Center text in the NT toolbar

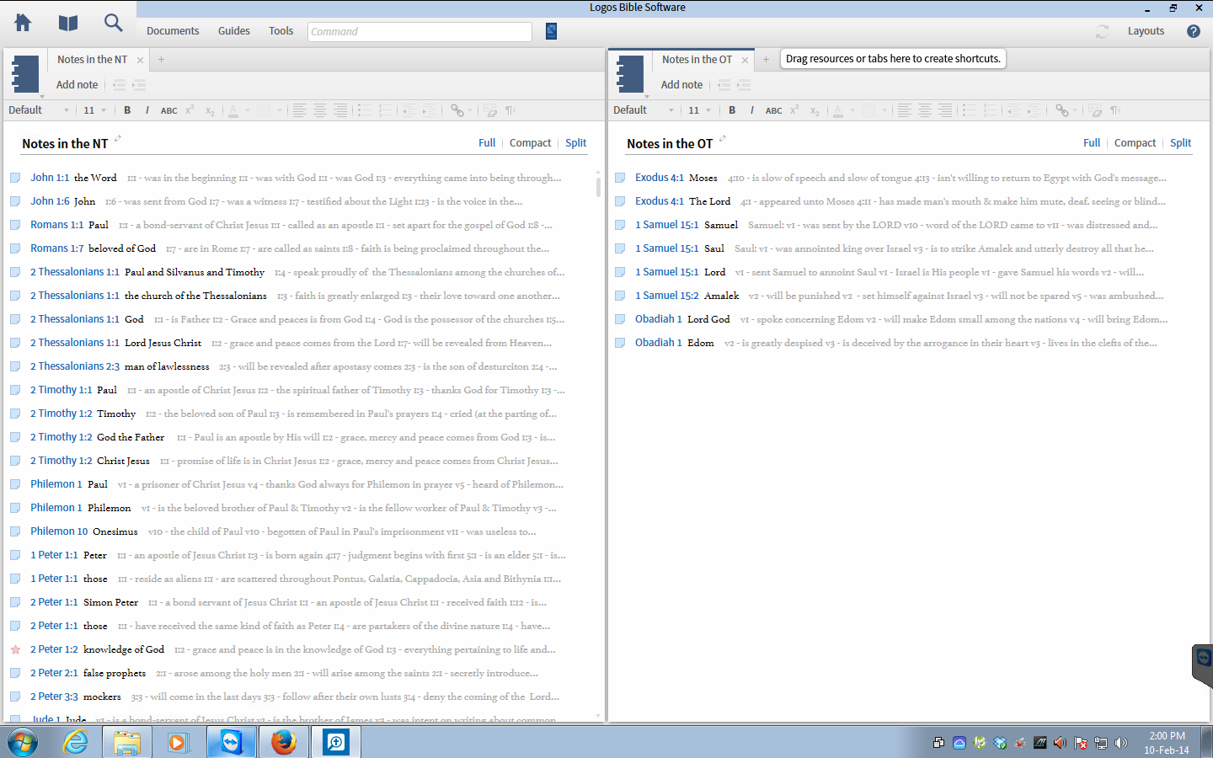pos(320,110)
